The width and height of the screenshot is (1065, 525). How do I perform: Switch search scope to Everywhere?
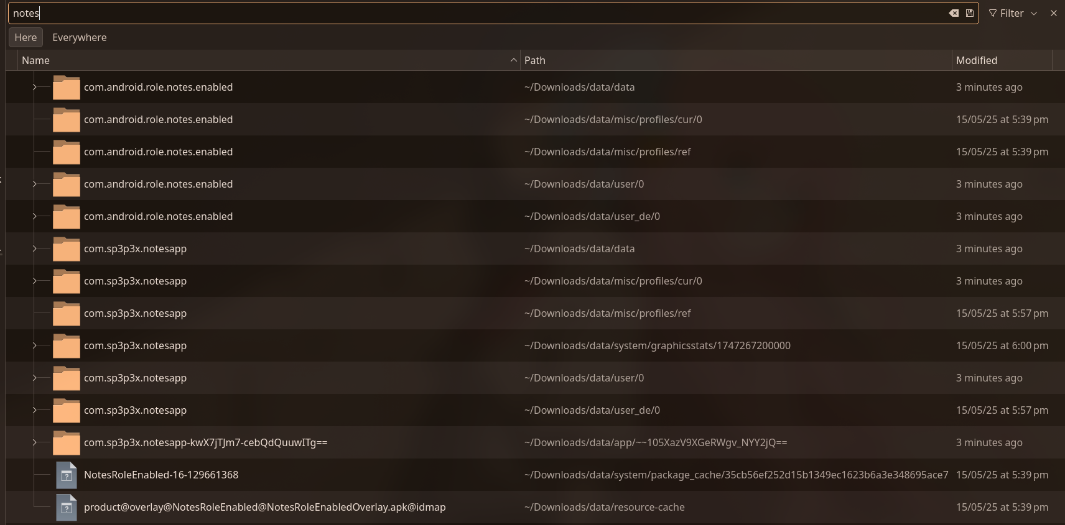point(79,37)
